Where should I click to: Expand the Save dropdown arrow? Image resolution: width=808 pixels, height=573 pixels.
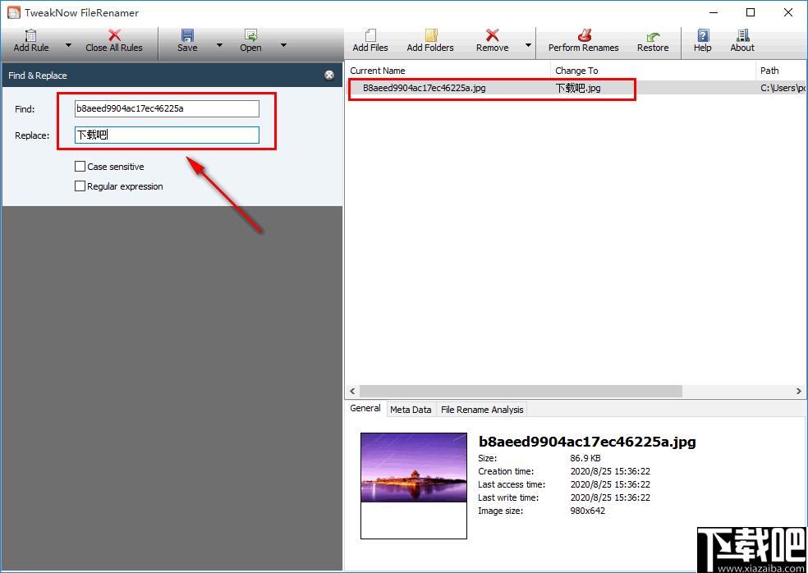click(x=219, y=45)
